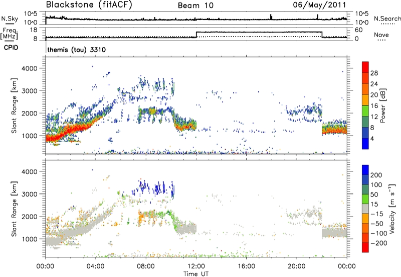
Task: Click the blue high-velocity scatter near 3300 km
Action: click(x=153, y=189)
